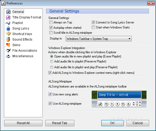Open the Skins category icon
This screenshot has height=131, width=156.
pos(8,45)
